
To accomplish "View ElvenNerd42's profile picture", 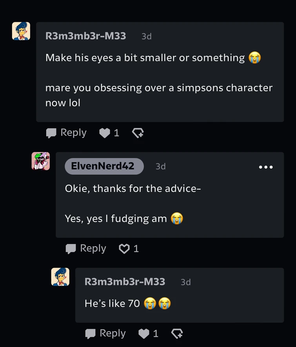I will (41, 161).
